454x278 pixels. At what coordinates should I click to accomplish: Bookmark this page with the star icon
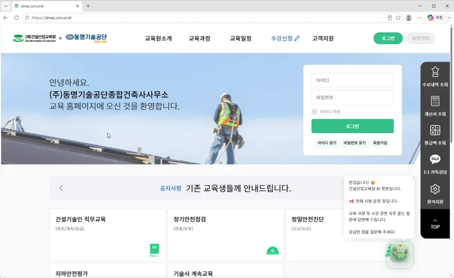pyautogui.click(x=398, y=18)
